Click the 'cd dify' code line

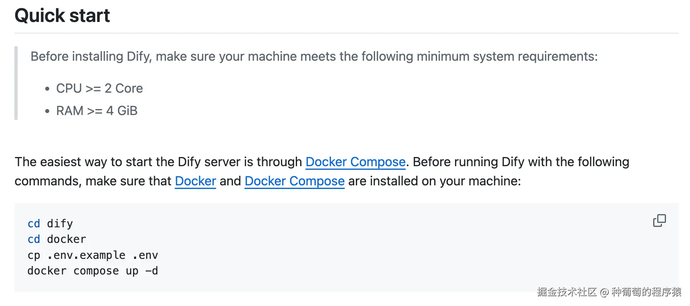(50, 224)
